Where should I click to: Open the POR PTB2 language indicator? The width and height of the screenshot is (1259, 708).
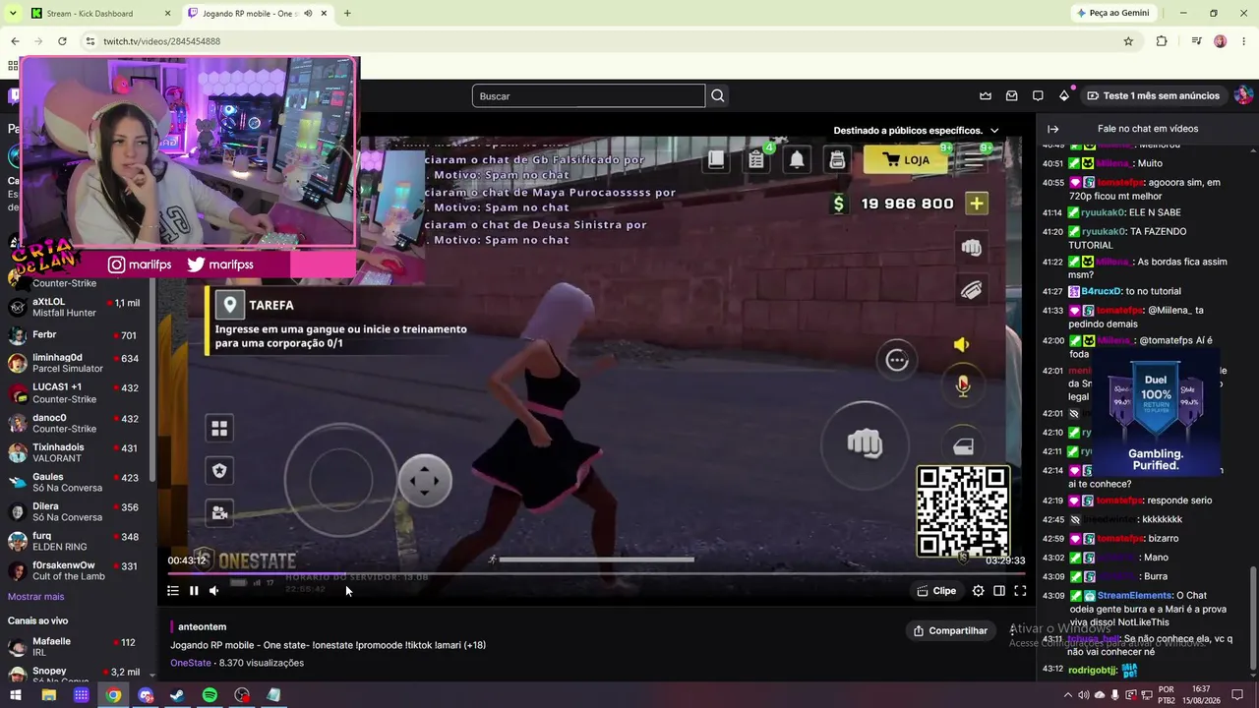click(1167, 695)
